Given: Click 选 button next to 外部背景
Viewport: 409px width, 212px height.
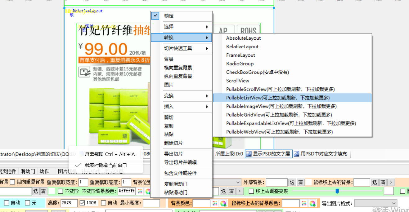Looking at the screenshot, I should [292, 182].
